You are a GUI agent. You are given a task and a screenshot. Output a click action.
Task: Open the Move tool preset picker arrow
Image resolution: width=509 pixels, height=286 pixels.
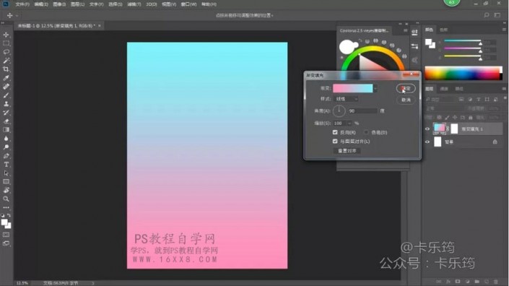tap(17, 15)
